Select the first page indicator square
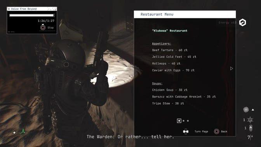Image resolution: width=261 pixels, height=147 pixels. click(x=179, y=121)
